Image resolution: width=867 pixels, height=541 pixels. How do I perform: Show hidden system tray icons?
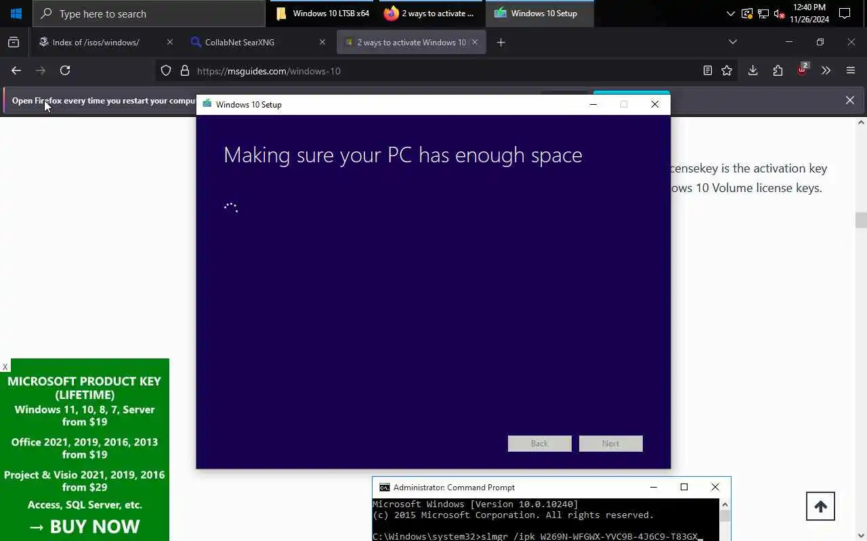coord(730,14)
